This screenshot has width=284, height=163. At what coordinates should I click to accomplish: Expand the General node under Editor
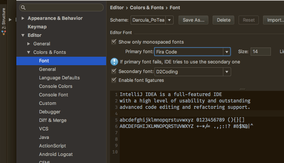pos(29,44)
